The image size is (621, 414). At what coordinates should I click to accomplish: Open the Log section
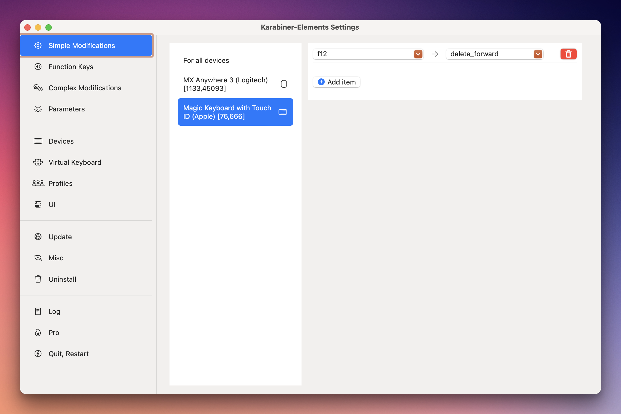point(54,311)
